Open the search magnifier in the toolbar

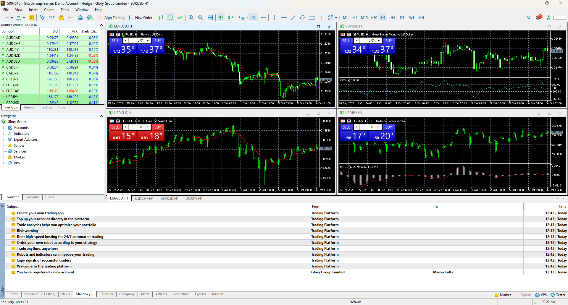[x=529, y=18]
